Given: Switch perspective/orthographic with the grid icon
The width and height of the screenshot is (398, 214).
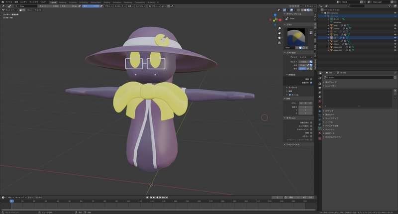Looking at the screenshot, I should (280, 43).
